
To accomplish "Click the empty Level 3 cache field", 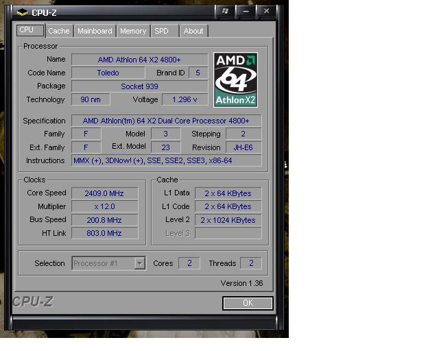I will pos(228,233).
